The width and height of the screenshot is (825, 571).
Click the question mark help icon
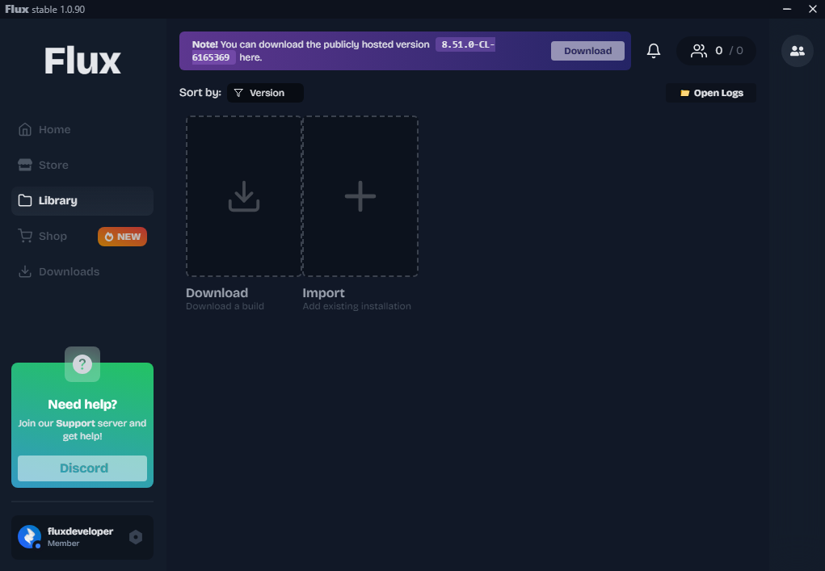tap(82, 364)
